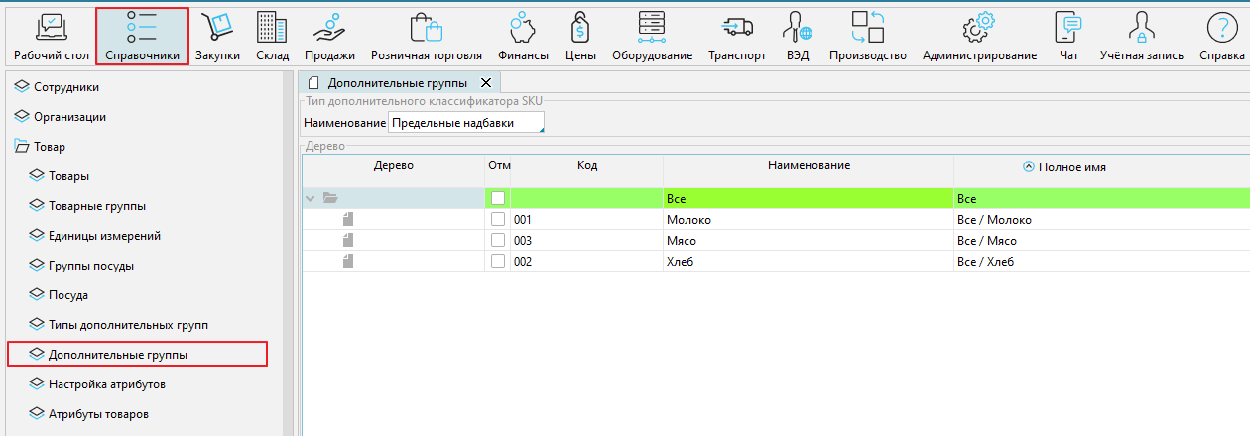Viewport: 1250px width, 436px height.
Task: Collapse the root tree node chevron
Action: 311,199
